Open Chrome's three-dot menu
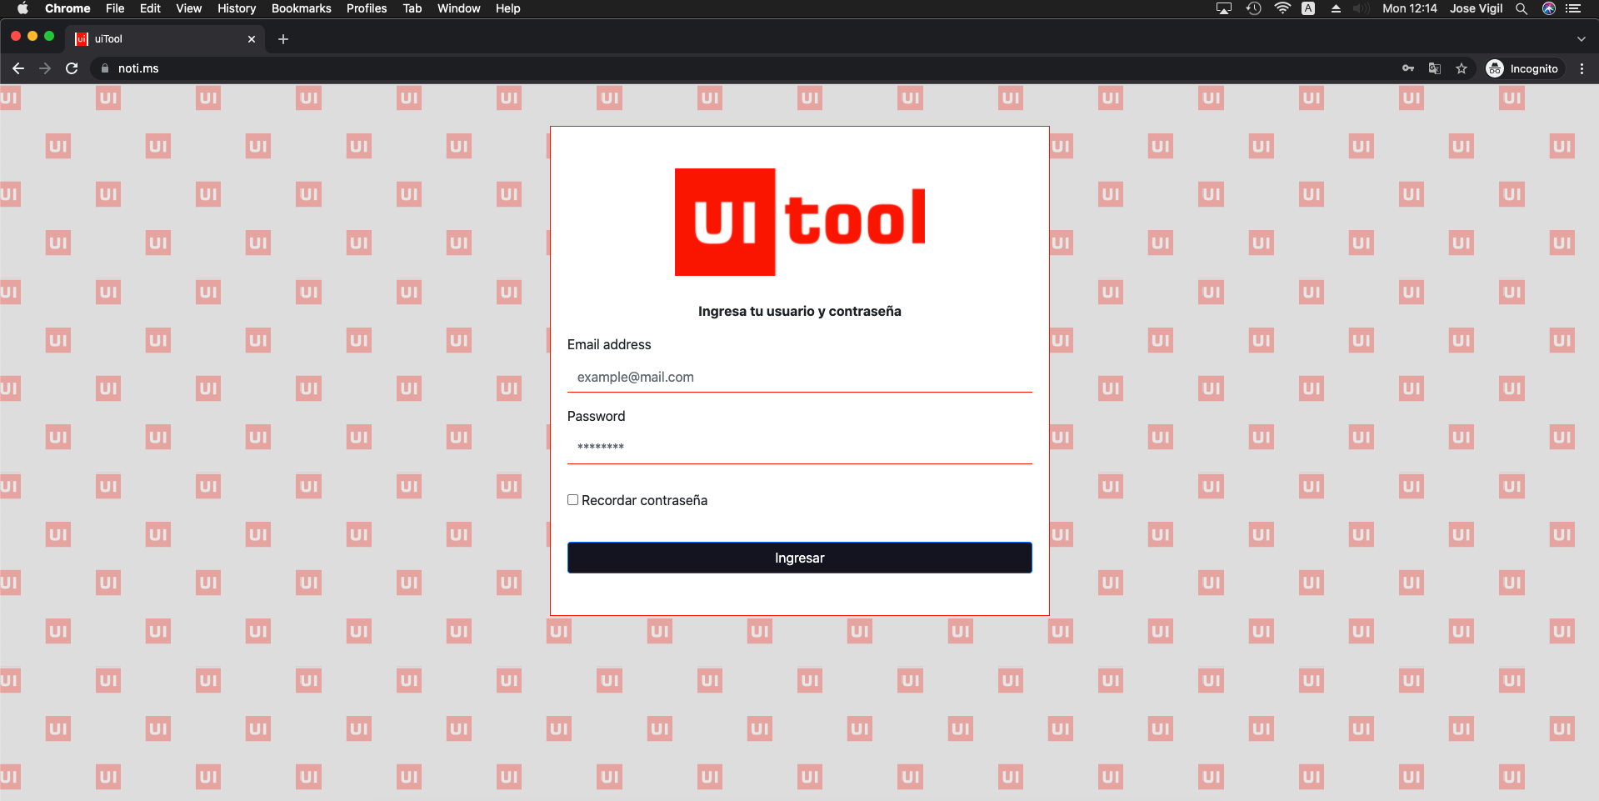 [1582, 68]
